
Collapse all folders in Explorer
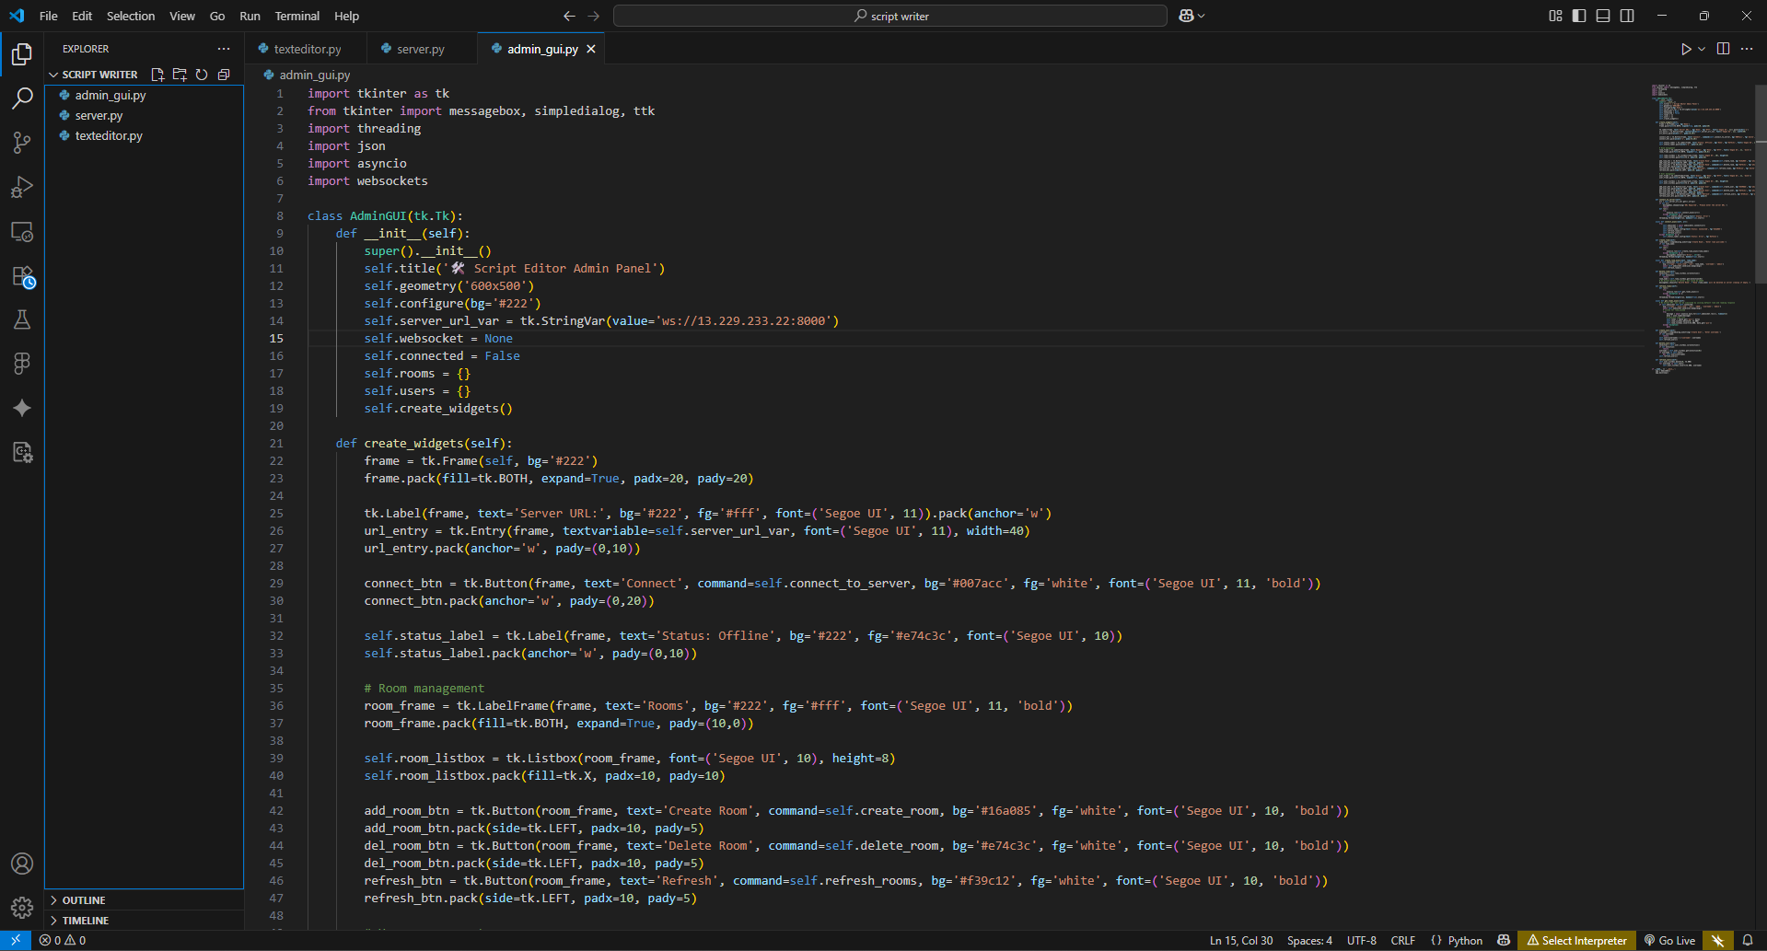[x=224, y=75]
